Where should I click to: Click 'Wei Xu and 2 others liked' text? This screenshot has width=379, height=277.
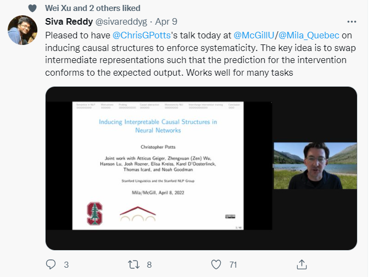92,8
